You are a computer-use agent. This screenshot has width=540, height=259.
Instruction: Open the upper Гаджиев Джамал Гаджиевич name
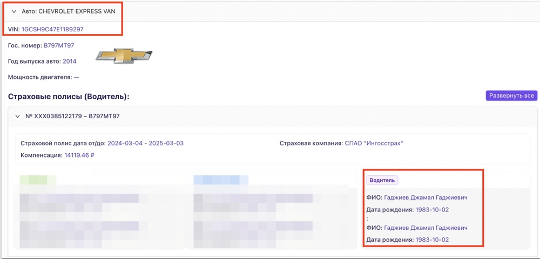(426, 197)
